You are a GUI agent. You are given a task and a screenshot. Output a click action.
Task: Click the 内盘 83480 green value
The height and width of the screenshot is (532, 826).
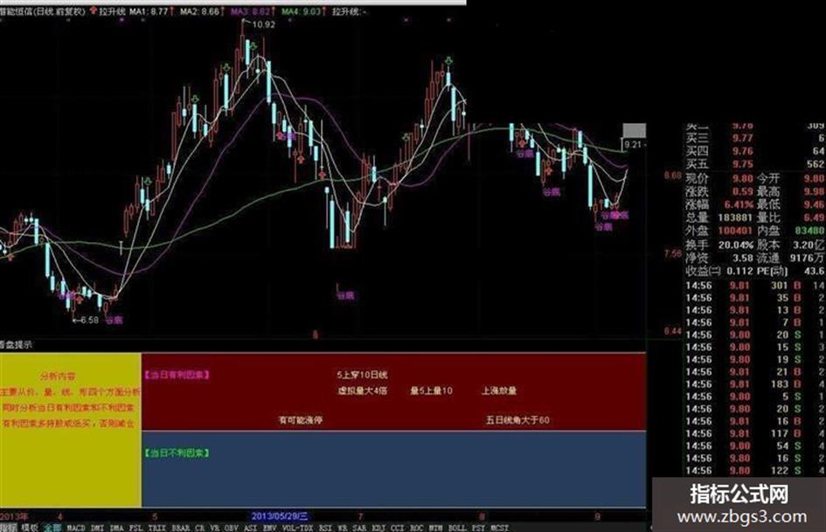click(809, 231)
